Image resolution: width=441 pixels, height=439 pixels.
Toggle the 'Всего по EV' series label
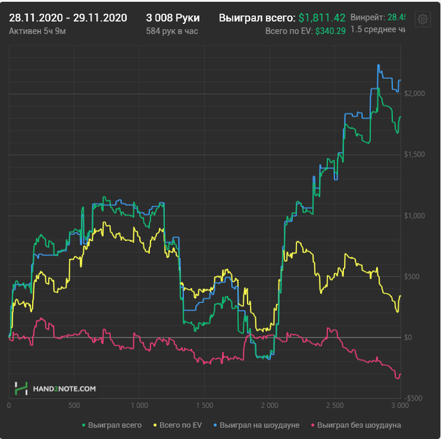click(181, 425)
